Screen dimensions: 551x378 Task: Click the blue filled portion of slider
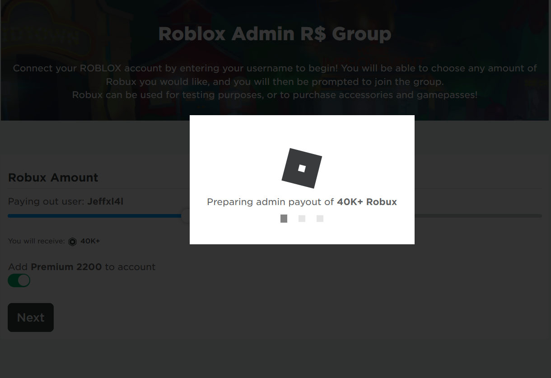point(95,216)
